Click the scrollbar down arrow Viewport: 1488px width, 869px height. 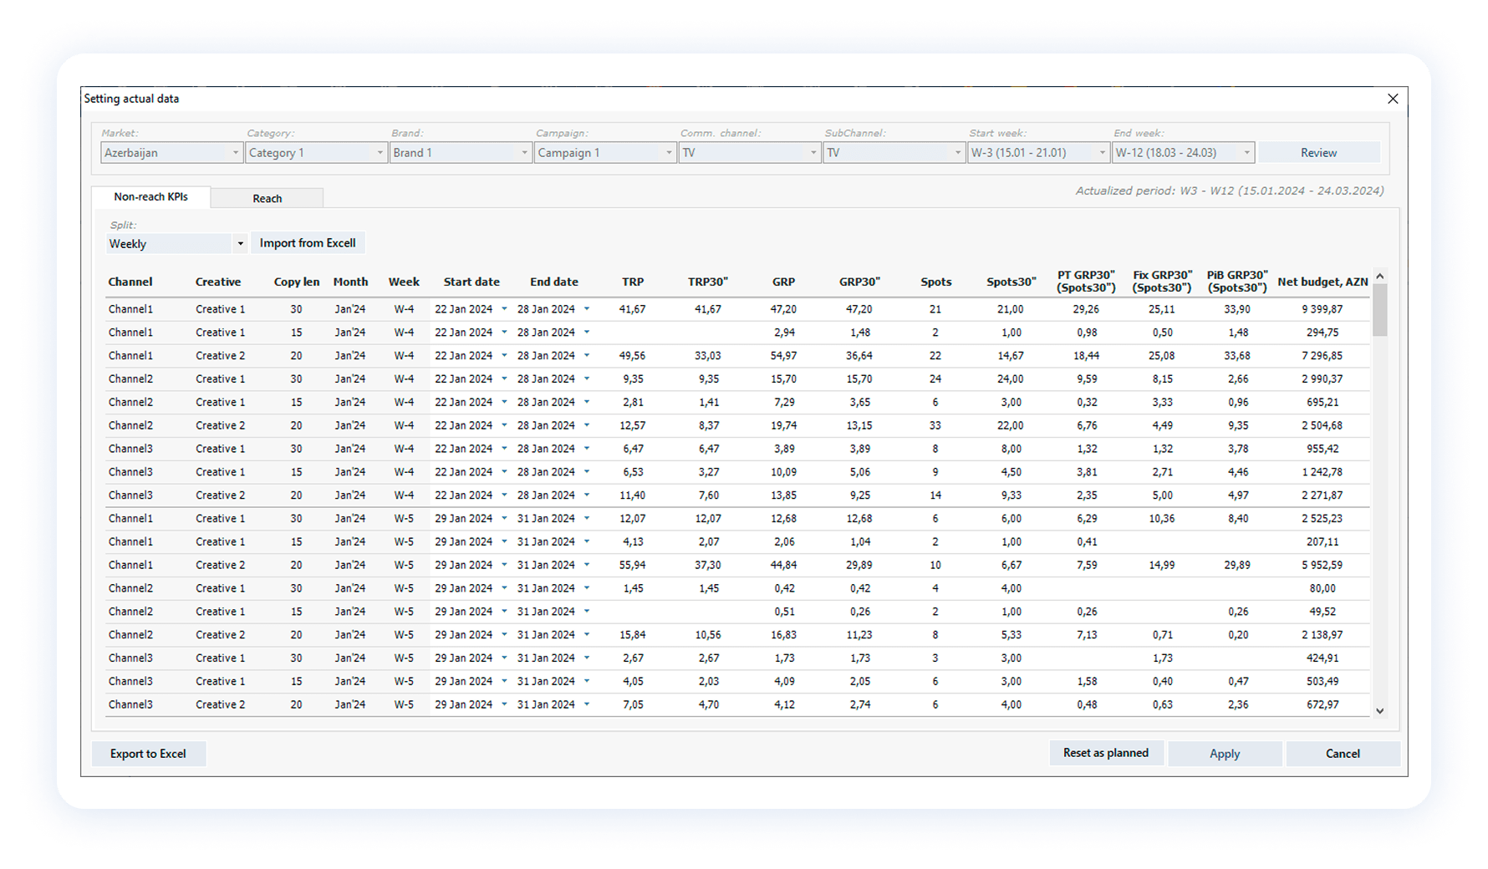pyautogui.click(x=1380, y=711)
